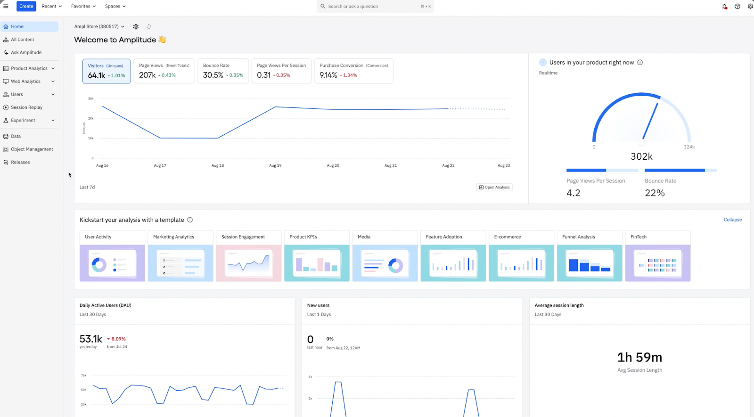Go to Home in the sidebar
The width and height of the screenshot is (754, 417).
click(29, 27)
